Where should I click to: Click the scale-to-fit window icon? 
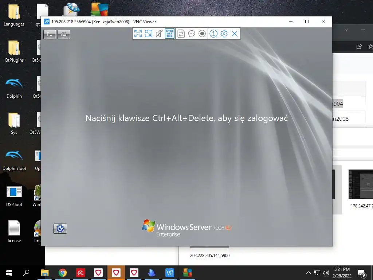pyautogui.click(x=149, y=34)
